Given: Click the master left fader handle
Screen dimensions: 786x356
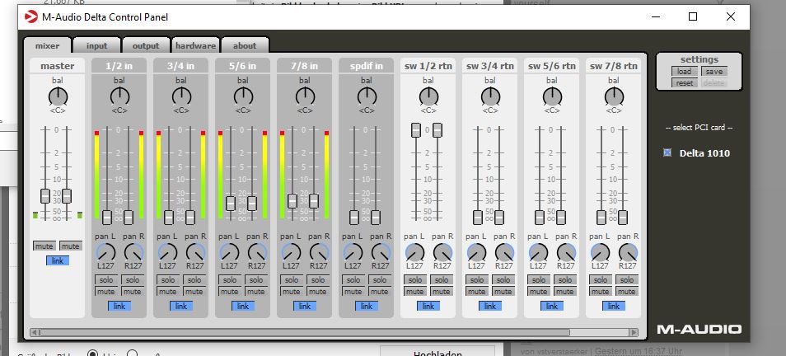Looking at the screenshot, I should 45,196.
